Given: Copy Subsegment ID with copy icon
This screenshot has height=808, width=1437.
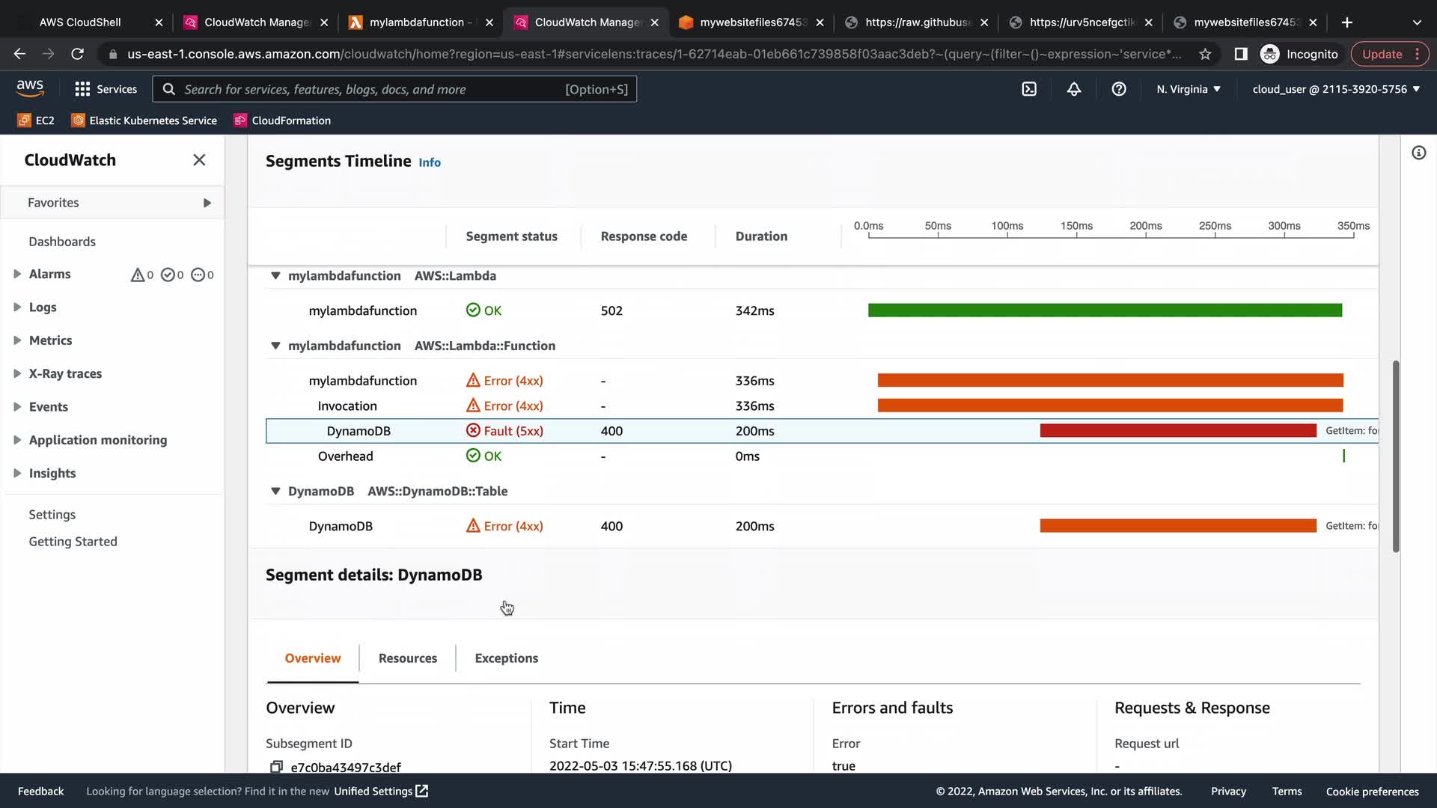Looking at the screenshot, I should tap(276, 767).
